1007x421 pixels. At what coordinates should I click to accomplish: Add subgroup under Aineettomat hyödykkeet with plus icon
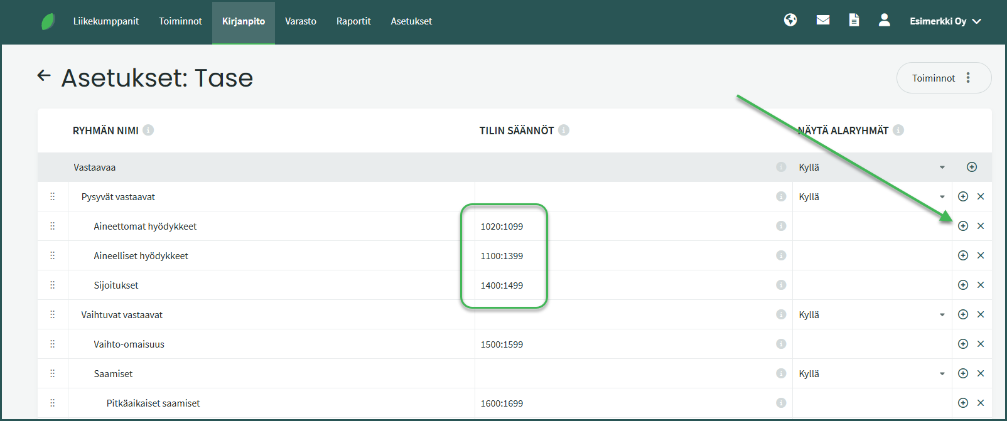tap(963, 226)
